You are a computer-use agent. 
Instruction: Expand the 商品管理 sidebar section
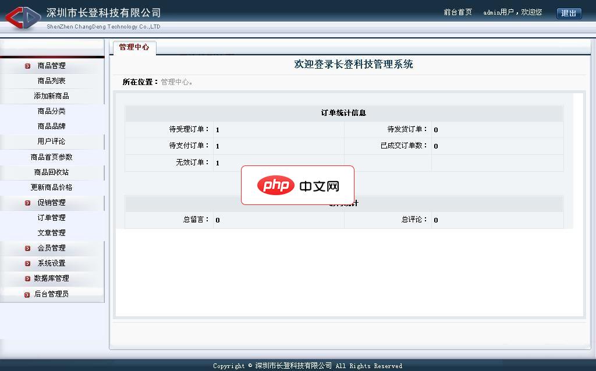click(x=52, y=66)
